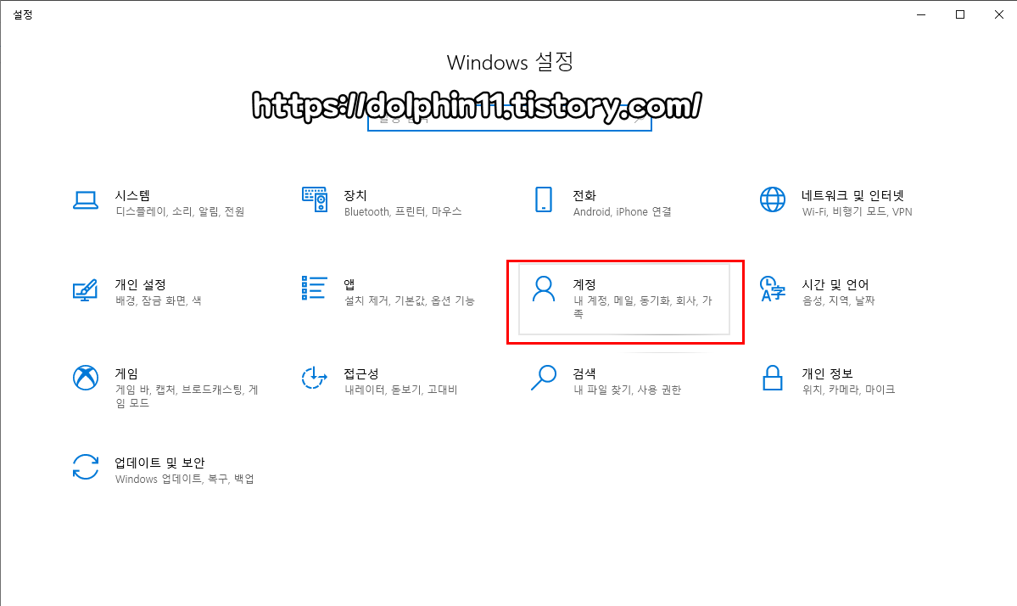Click text '내레이터, 돋보기, 고대비'

tap(401, 390)
